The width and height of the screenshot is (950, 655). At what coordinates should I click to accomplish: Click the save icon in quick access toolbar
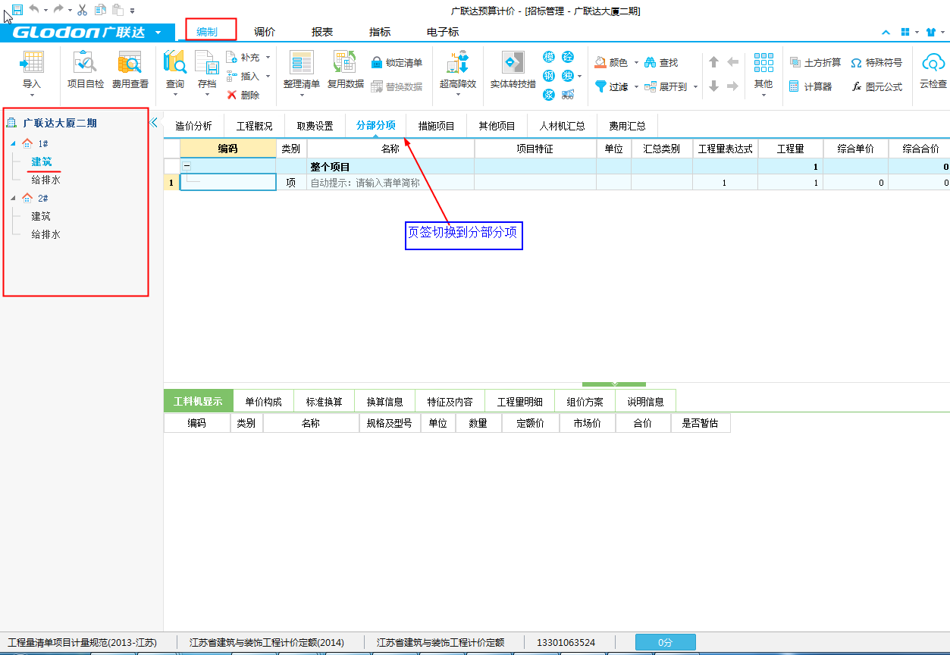pos(17,10)
